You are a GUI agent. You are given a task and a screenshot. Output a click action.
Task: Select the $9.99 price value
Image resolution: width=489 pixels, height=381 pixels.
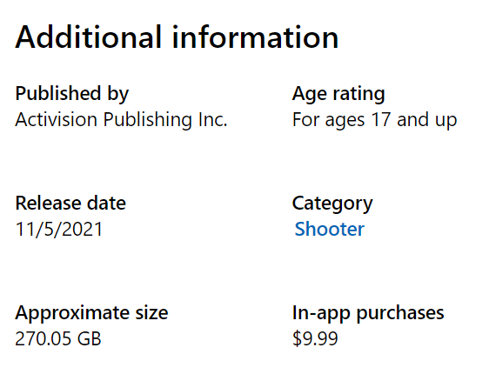(x=315, y=338)
